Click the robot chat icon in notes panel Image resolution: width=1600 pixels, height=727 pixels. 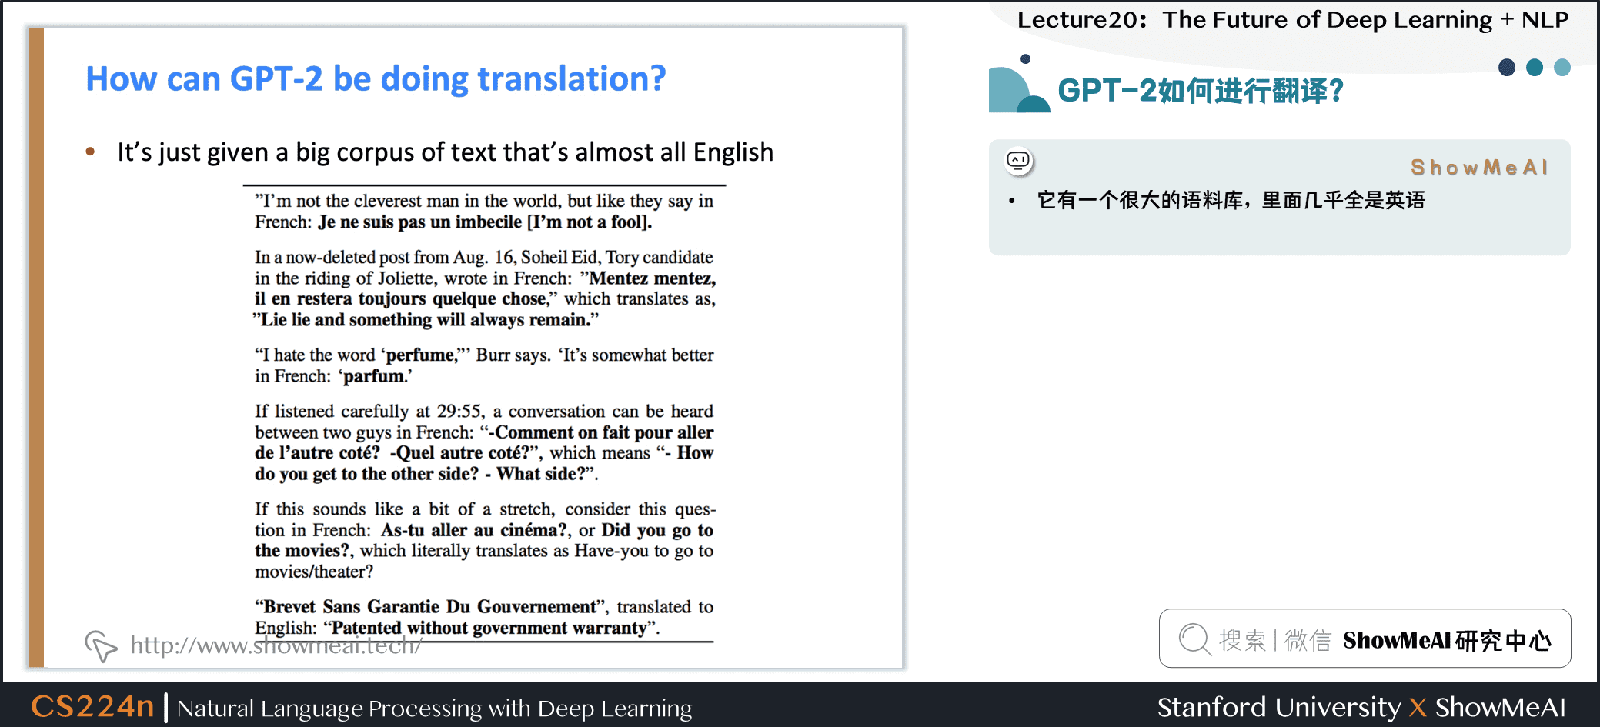[x=1019, y=161]
